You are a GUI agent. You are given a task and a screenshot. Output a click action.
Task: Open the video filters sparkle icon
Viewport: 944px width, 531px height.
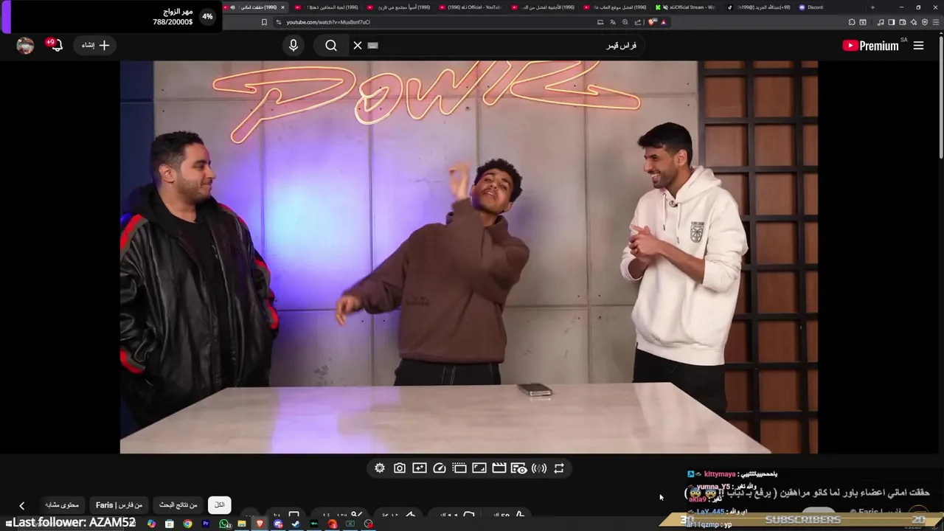(x=420, y=468)
